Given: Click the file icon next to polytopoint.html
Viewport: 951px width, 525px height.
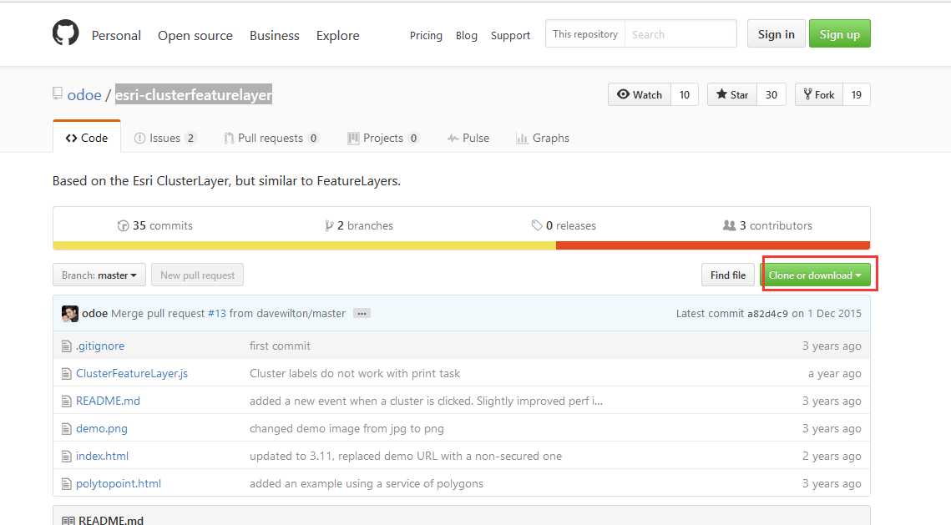Looking at the screenshot, I should coord(67,484).
